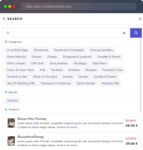Clear the search field with the blue x
The image size is (143, 150).
[x=124, y=33]
